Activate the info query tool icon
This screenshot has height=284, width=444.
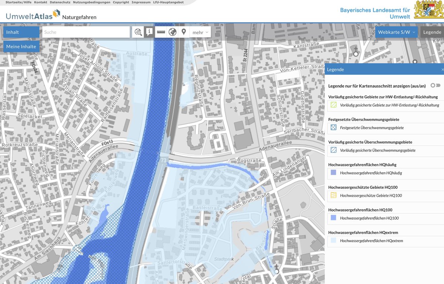(149, 32)
